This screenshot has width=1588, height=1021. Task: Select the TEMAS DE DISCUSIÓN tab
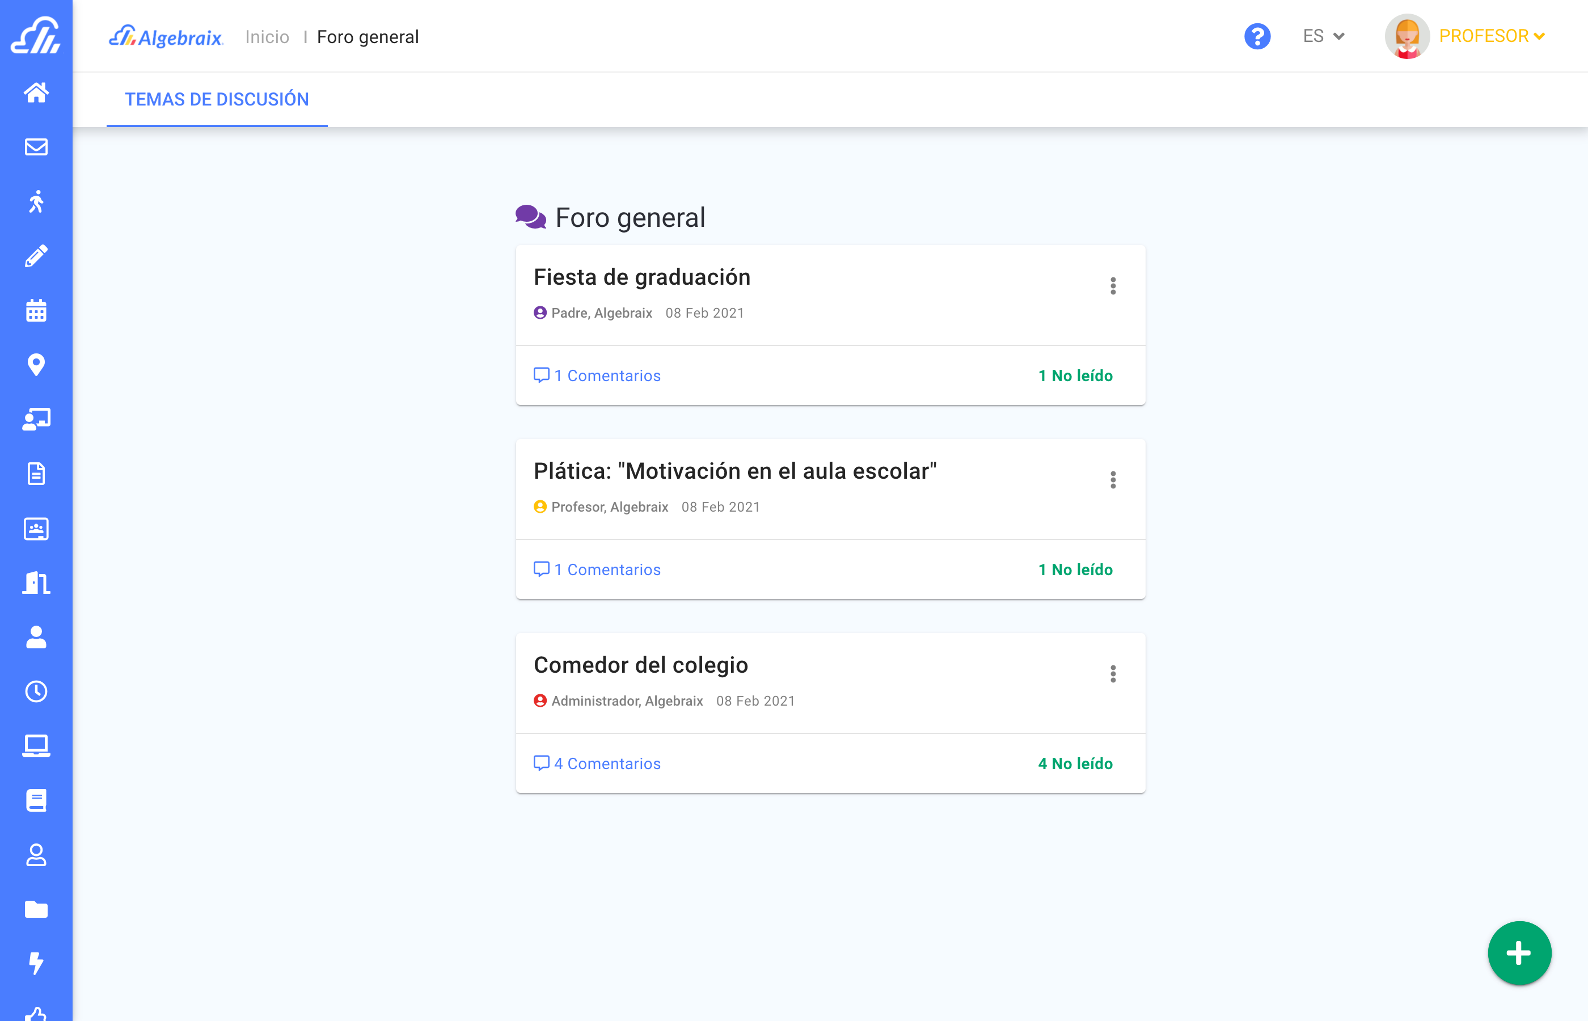click(x=217, y=99)
